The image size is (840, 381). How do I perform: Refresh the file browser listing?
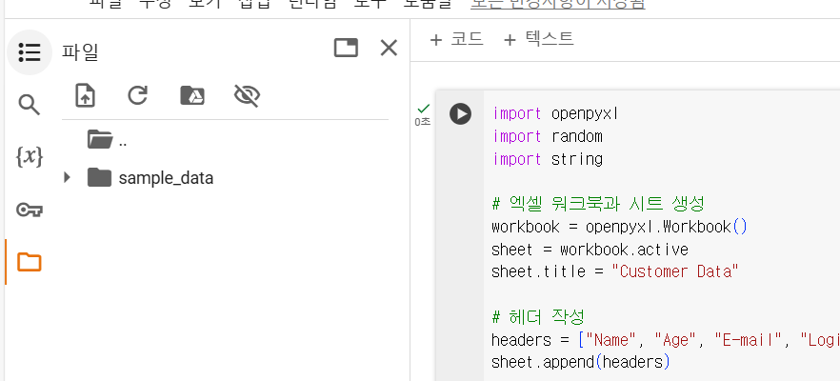click(138, 95)
